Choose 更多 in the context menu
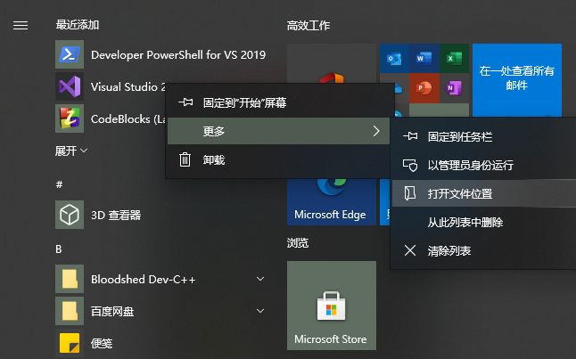This screenshot has width=576, height=359. click(279, 131)
